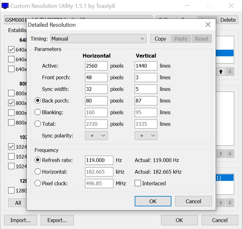Expand horizontal sync polarity dropdown

[x=96, y=136]
